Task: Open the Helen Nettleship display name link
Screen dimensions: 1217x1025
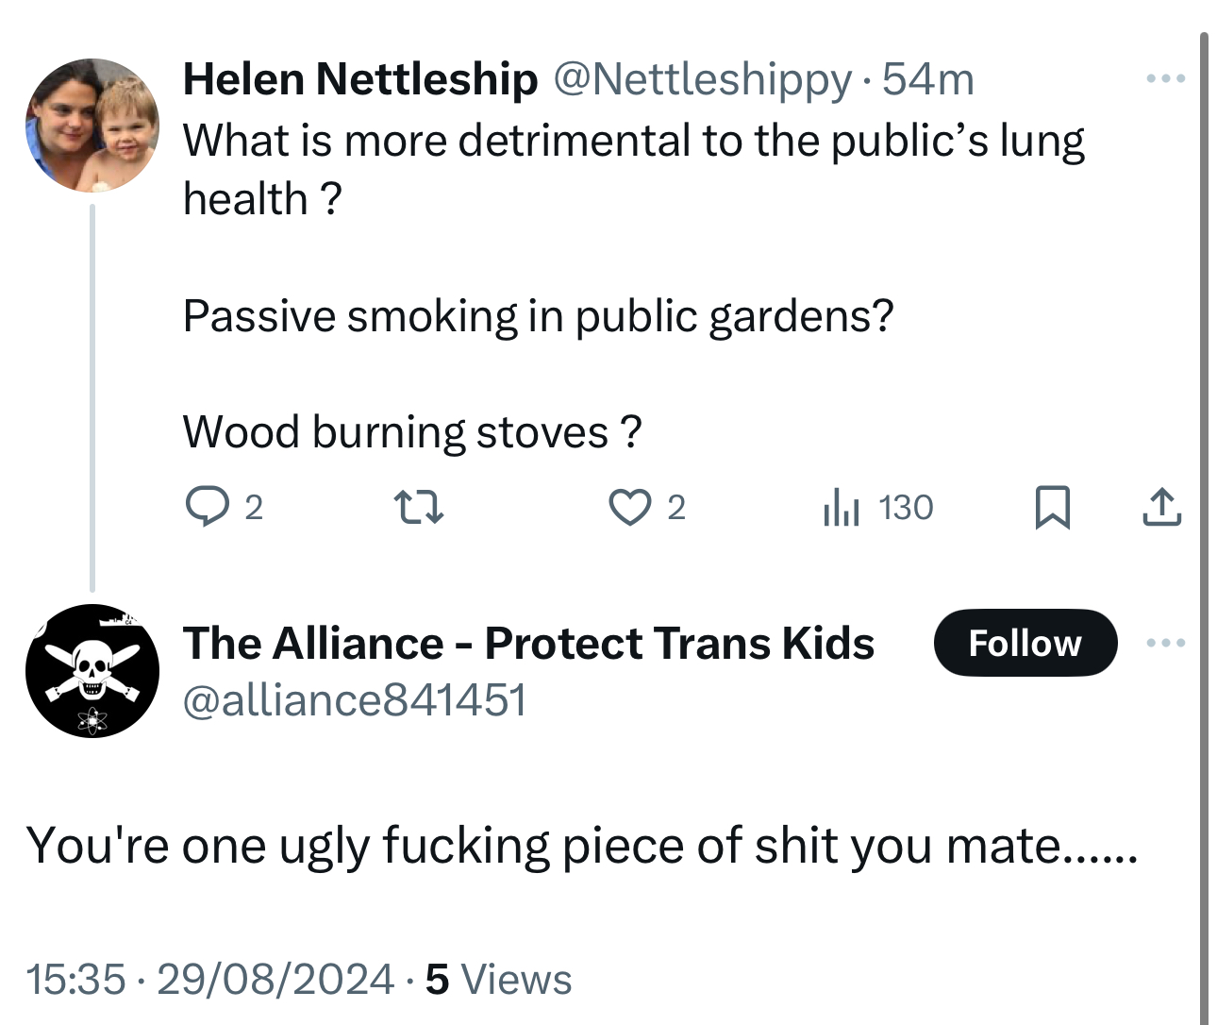Action: pyautogui.click(x=360, y=79)
